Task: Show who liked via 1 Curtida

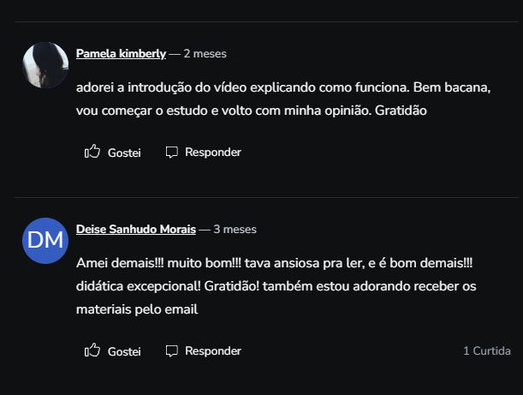Action: pyautogui.click(x=486, y=351)
